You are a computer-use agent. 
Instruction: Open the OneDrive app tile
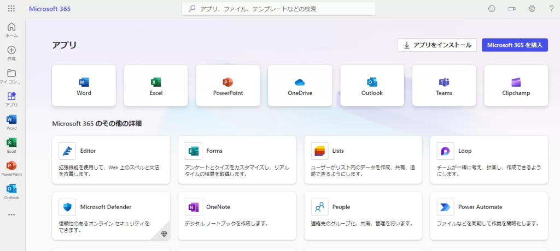pos(300,85)
